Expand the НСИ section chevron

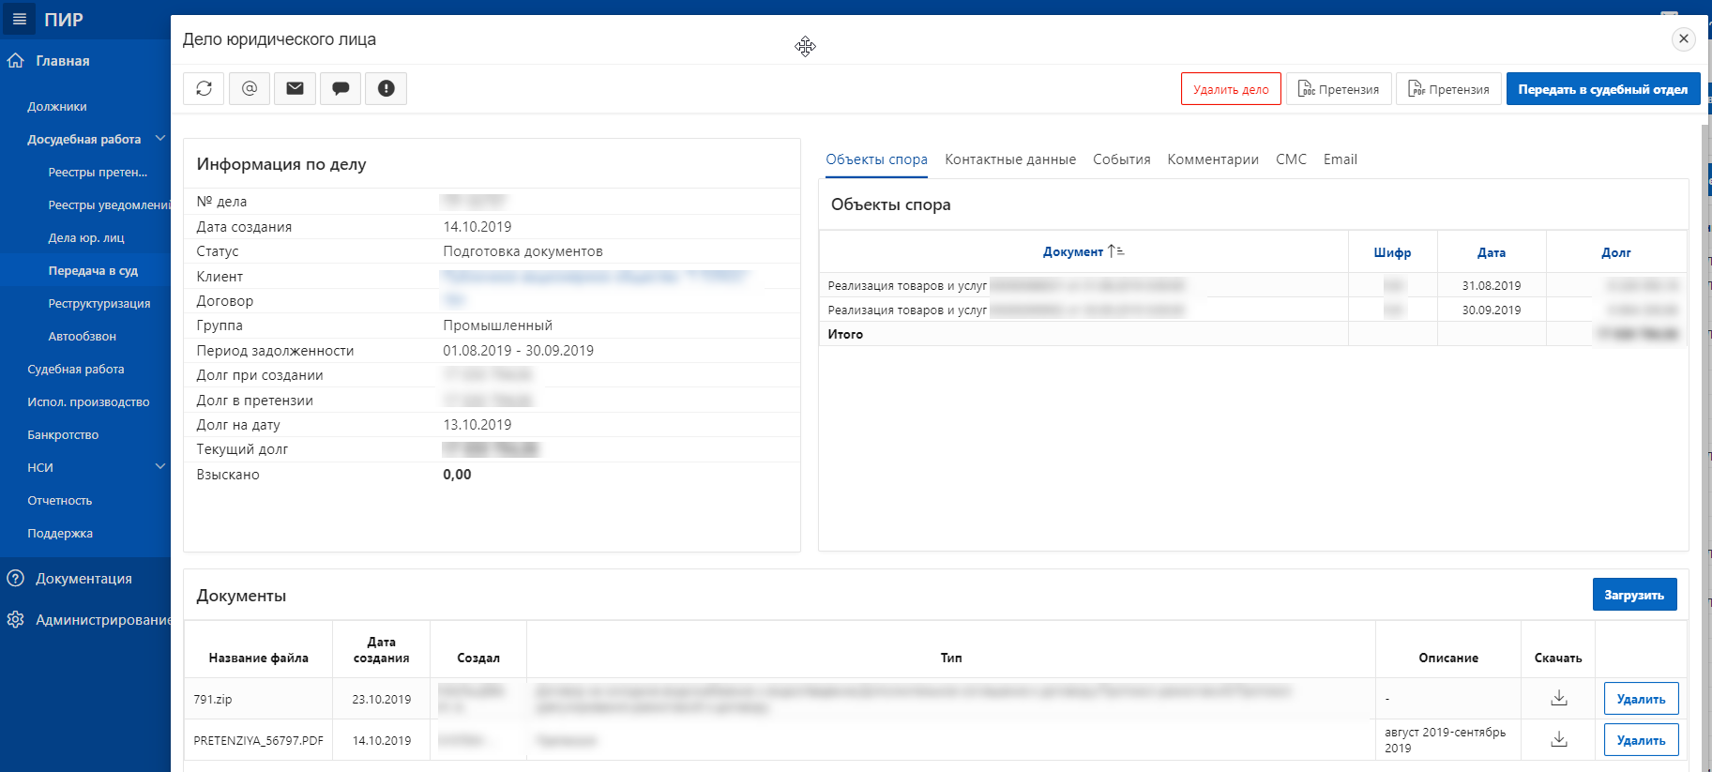pos(160,466)
